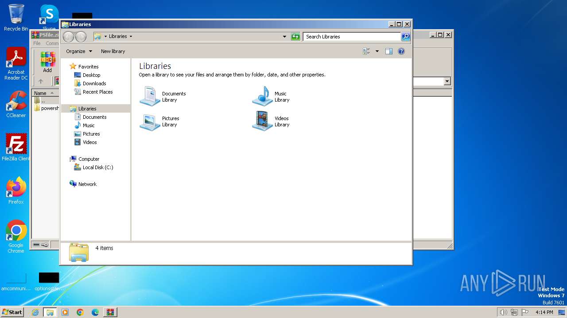567x318 pixels.
Task: Open the Recycle Bin desktop icon
Action: [x=16, y=18]
